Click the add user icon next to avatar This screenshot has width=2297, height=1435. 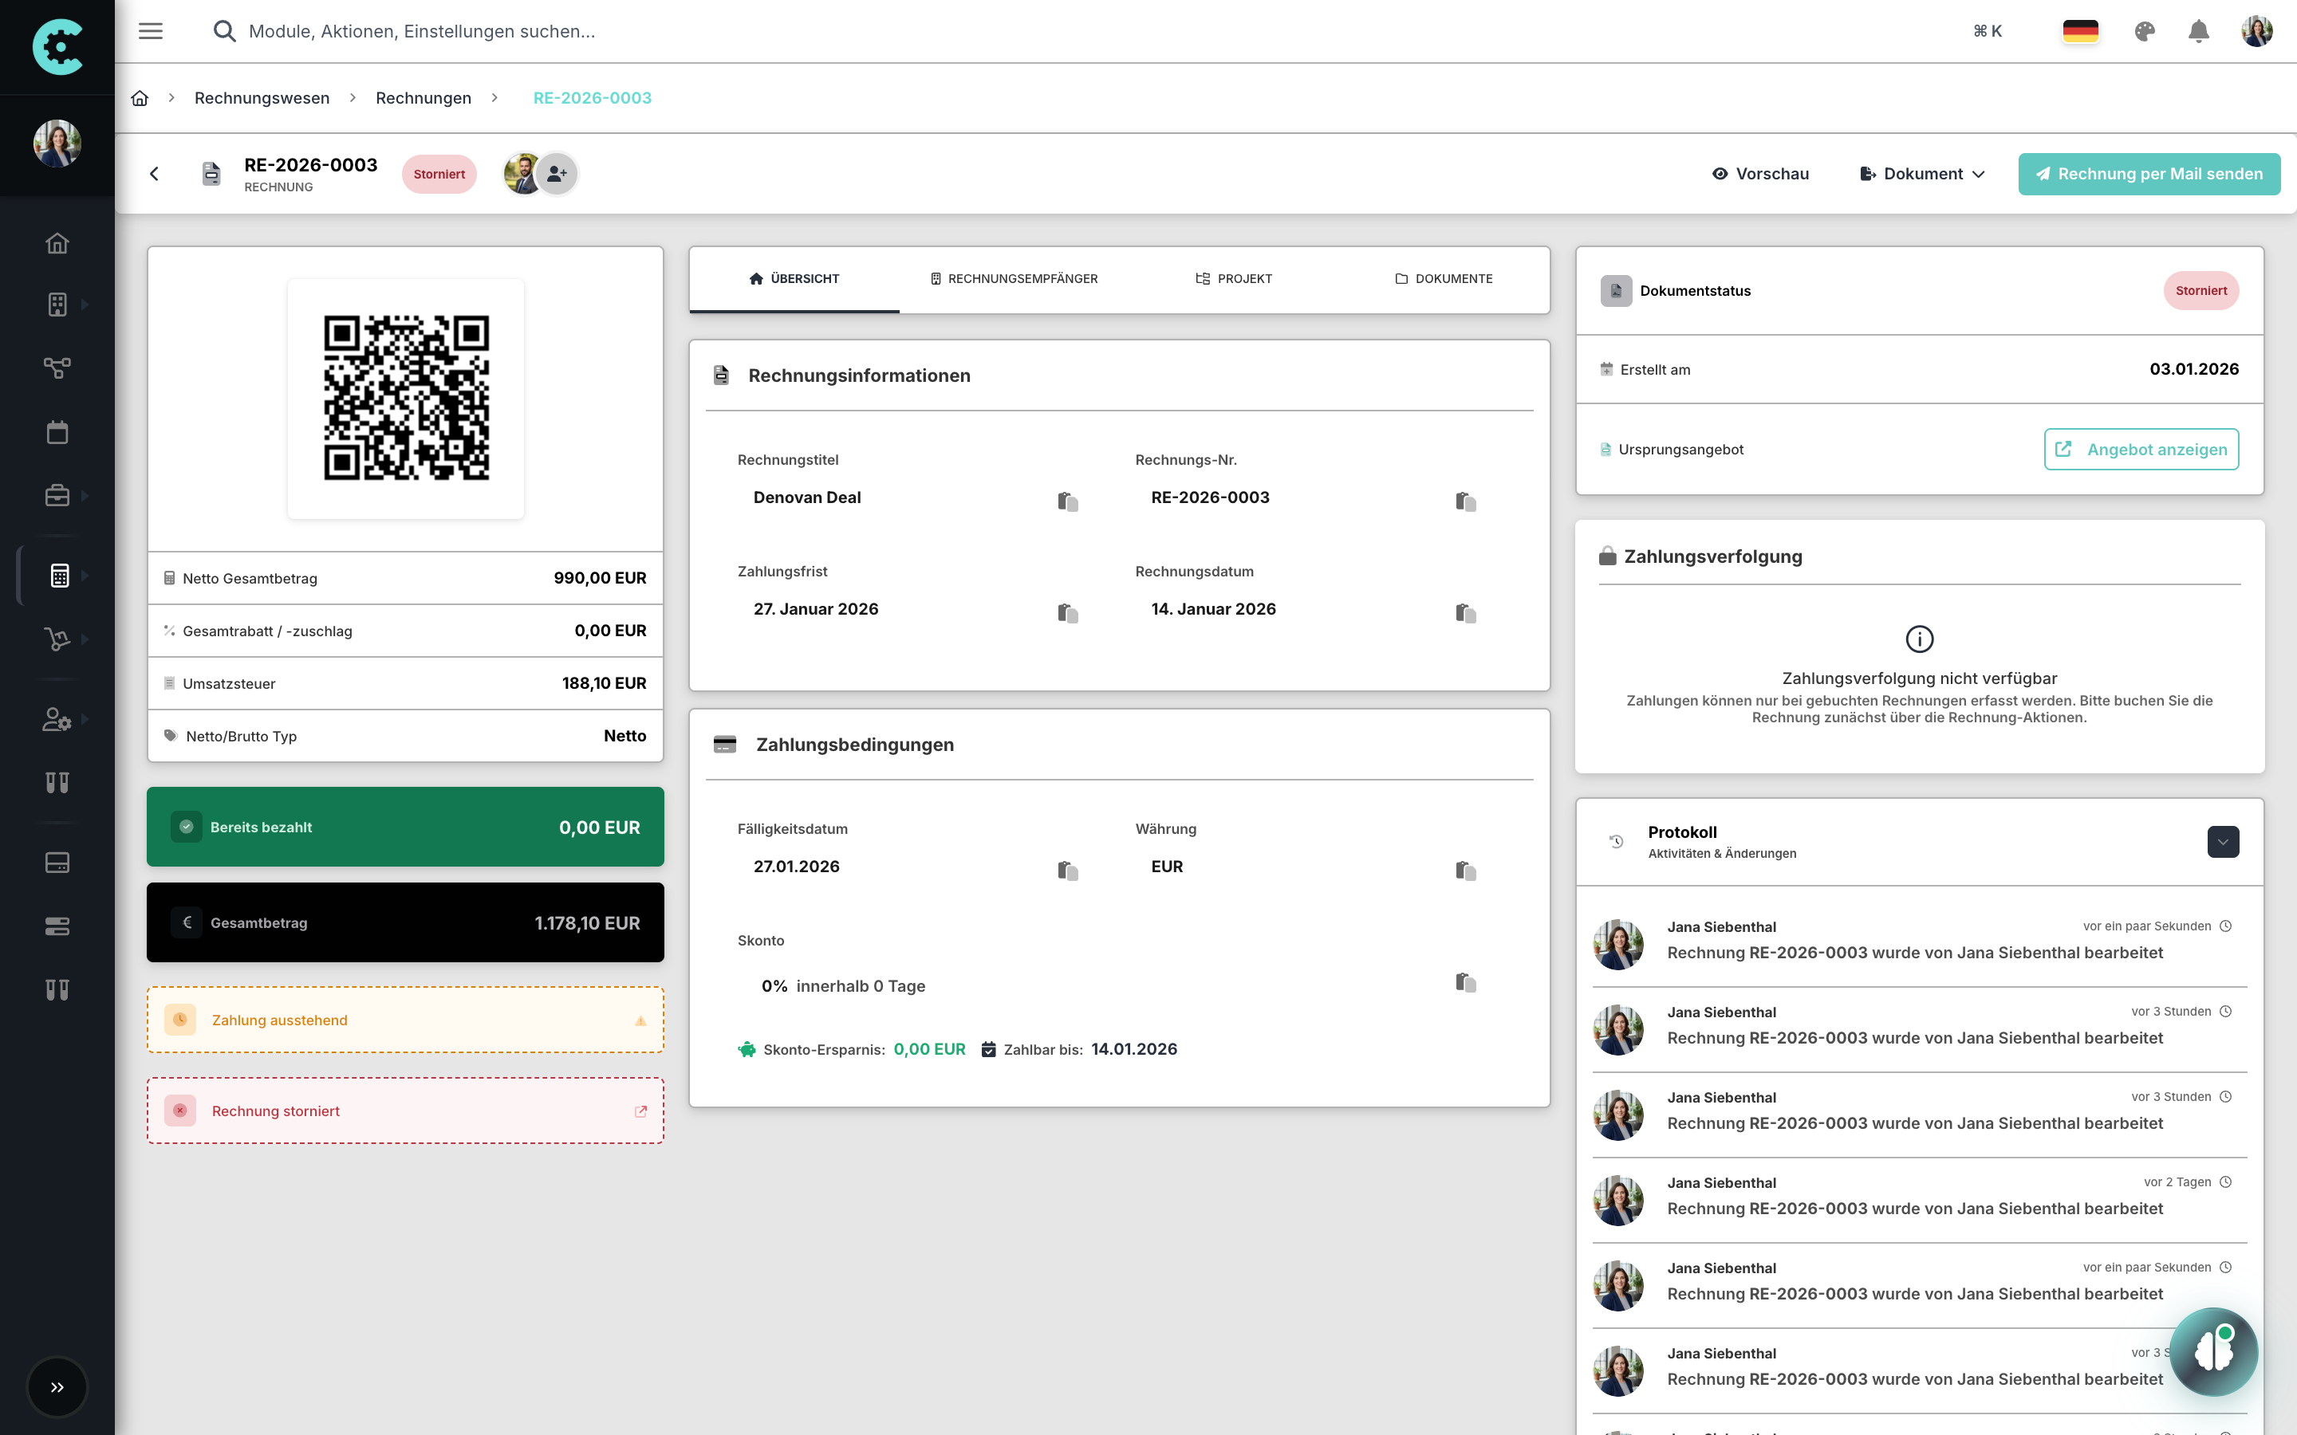click(x=558, y=174)
